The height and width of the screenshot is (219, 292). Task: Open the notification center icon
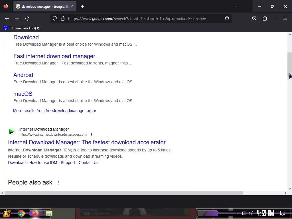(283, 213)
